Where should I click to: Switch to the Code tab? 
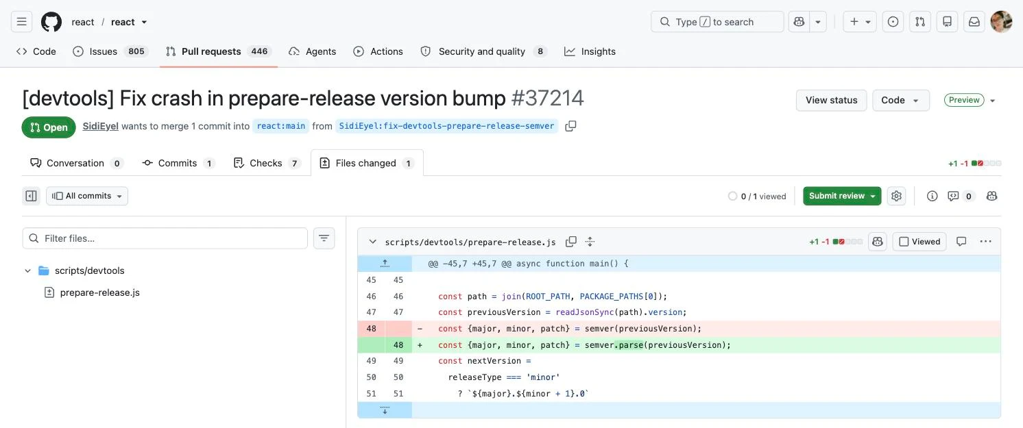[x=36, y=51]
